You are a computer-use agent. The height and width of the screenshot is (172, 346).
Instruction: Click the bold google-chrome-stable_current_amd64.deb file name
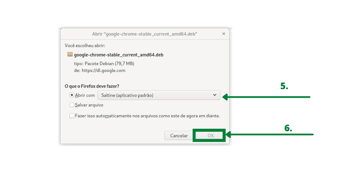click(x=119, y=54)
